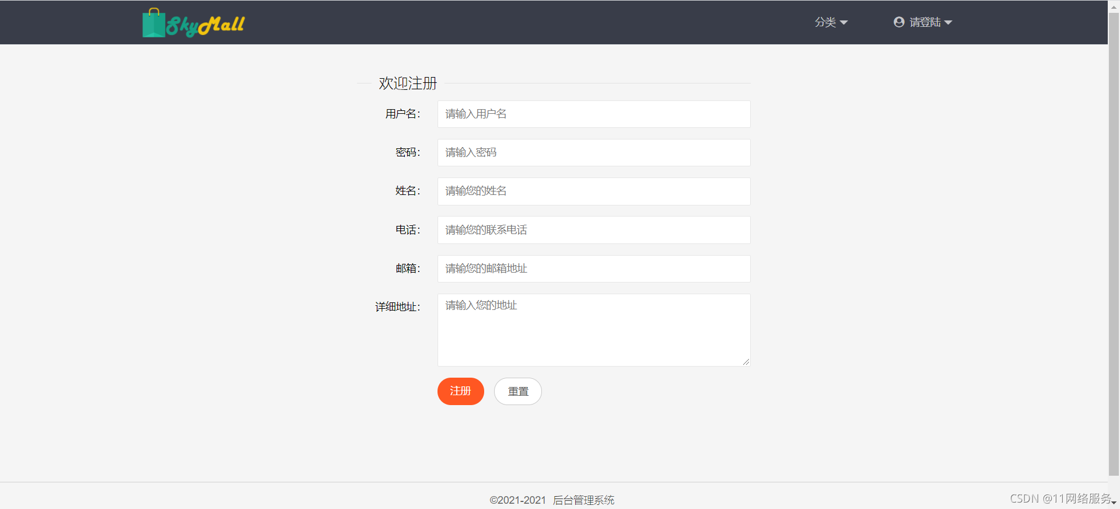Viewport: 1120px width, 509px height.
Task: Expand the 请登陆 login dropdown
Action: pyautogui.click(x=930, y=22)
